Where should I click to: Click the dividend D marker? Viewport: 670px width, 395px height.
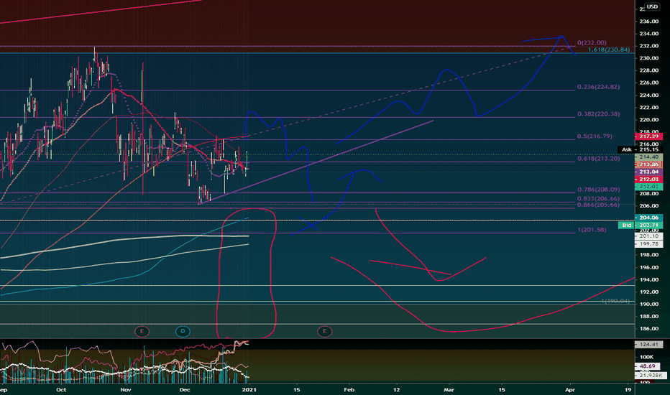pyautogui.click(x=183, y=331)
